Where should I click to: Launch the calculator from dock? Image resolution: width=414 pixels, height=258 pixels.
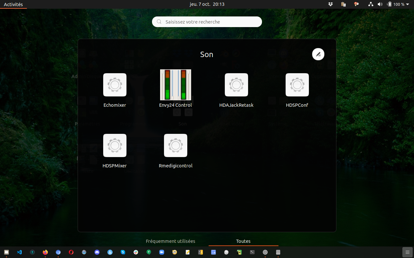click(201, 252)
